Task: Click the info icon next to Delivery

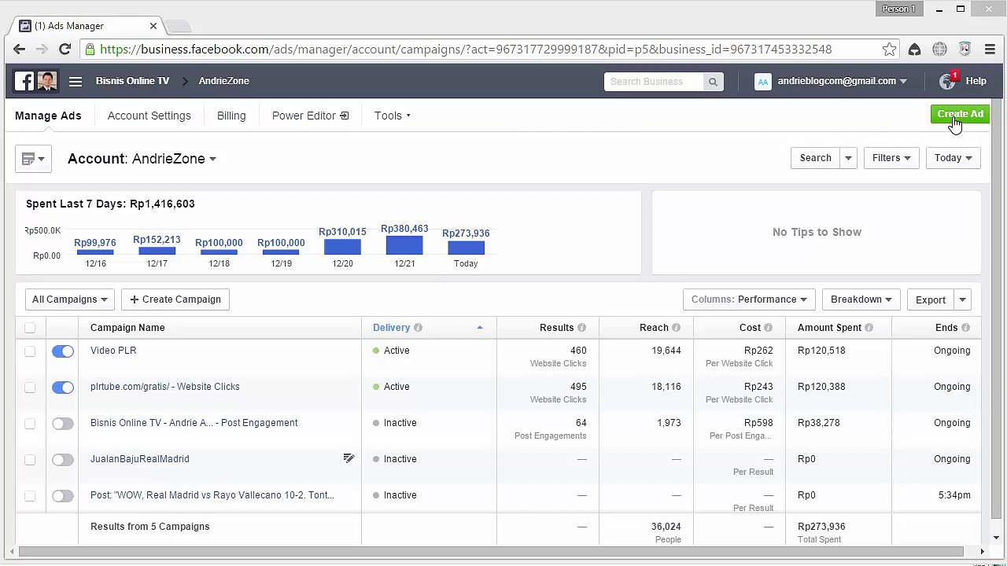Action: (x=418, y=328)
